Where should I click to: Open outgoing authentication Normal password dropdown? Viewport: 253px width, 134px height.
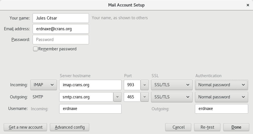click(221, 97)
